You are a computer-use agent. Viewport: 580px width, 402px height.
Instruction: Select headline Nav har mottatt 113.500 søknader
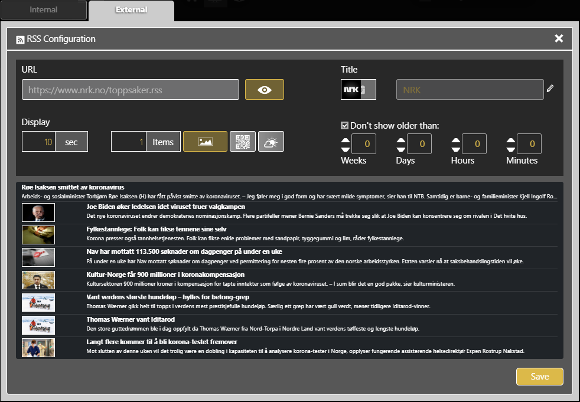click(x=184, y=252)
